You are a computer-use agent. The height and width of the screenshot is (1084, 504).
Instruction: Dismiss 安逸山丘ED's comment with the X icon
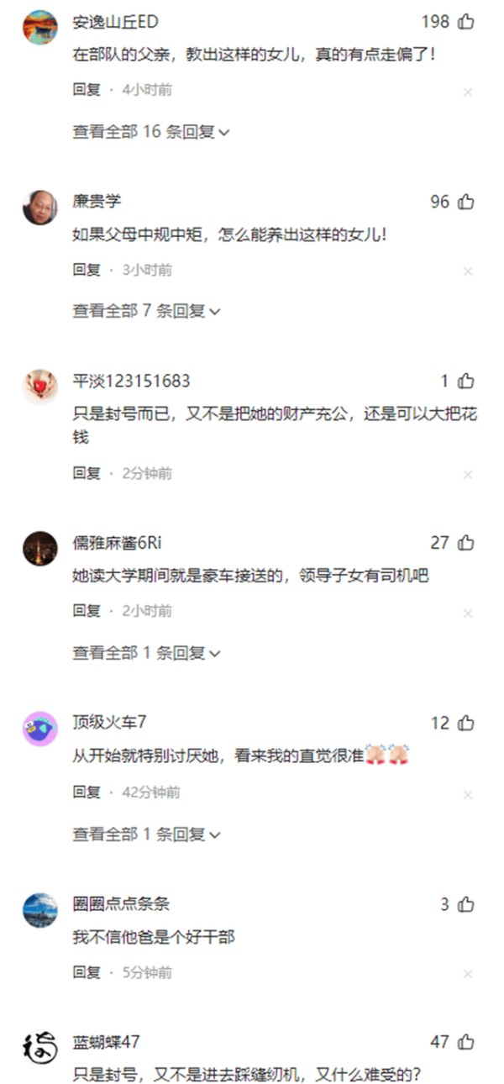click(468, 92)
